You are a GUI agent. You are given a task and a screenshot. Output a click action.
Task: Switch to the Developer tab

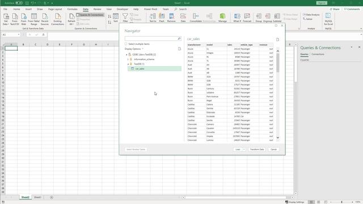[x=123, y=9]
